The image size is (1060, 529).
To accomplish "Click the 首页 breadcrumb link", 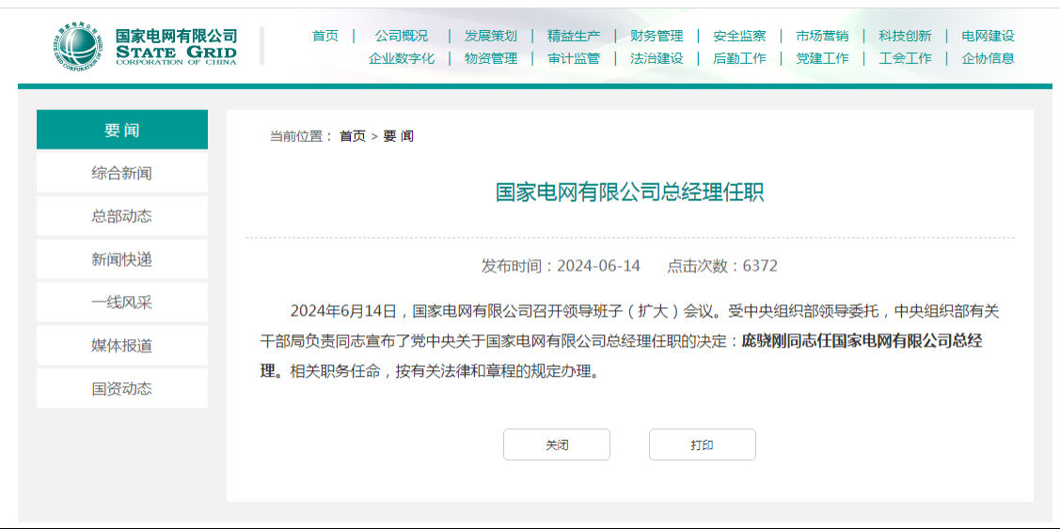I will point(352,136).
